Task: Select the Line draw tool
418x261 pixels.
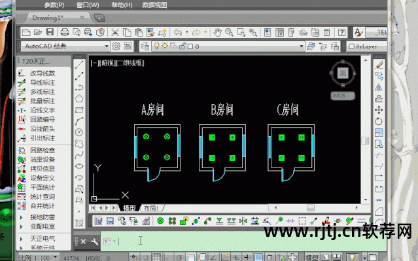Action: (79, 65)
